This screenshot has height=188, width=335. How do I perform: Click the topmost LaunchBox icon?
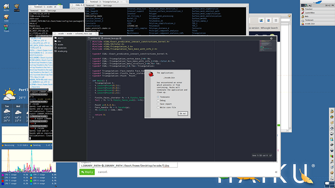click(x=332, y=111)
